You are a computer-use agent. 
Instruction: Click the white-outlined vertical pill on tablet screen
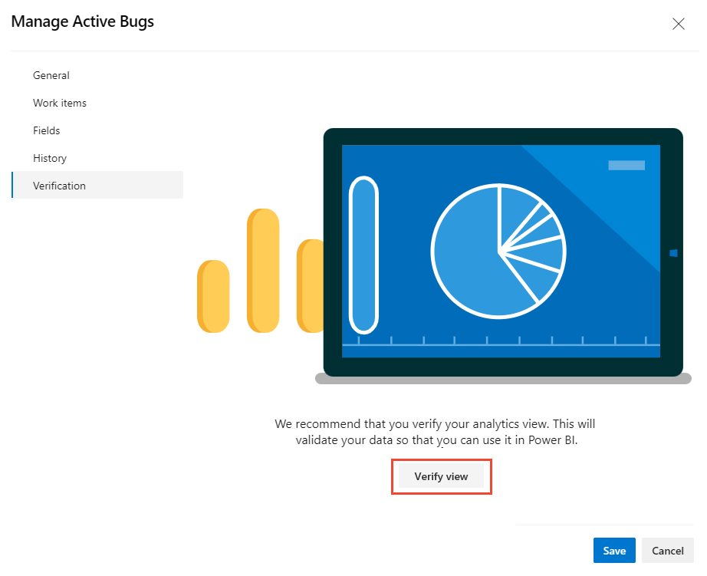point(363,255)
